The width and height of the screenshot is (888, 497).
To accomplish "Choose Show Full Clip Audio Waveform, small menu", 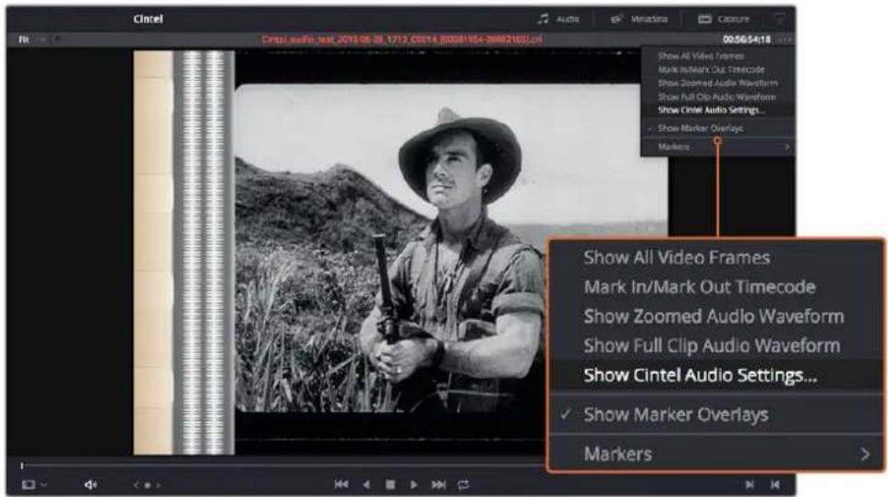I will (x=716, y=97).
